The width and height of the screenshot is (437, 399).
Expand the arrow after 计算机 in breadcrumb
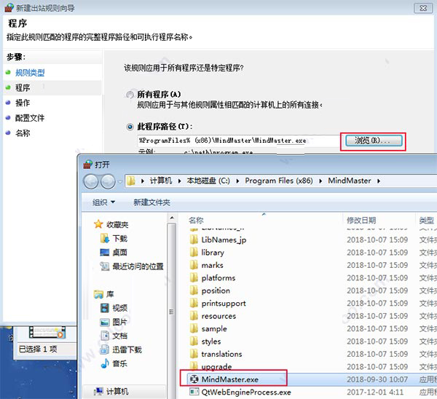(179, 181)
